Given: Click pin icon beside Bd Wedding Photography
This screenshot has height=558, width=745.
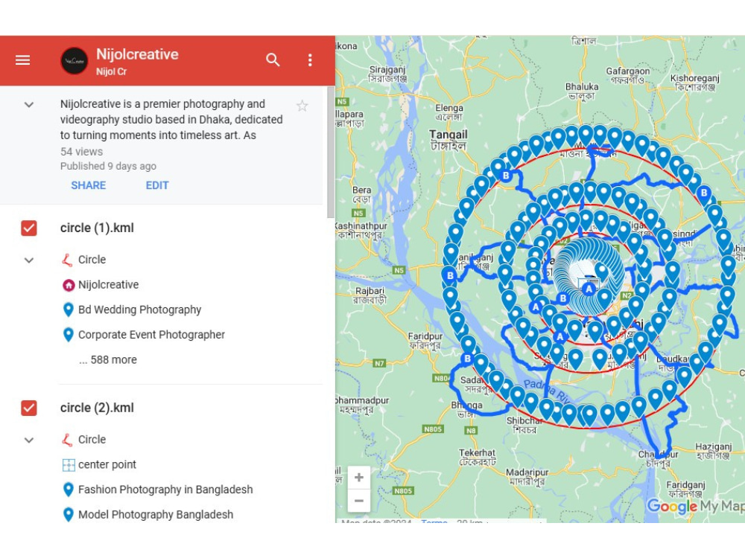Looking at the screenshot, I should click(69, 310).
